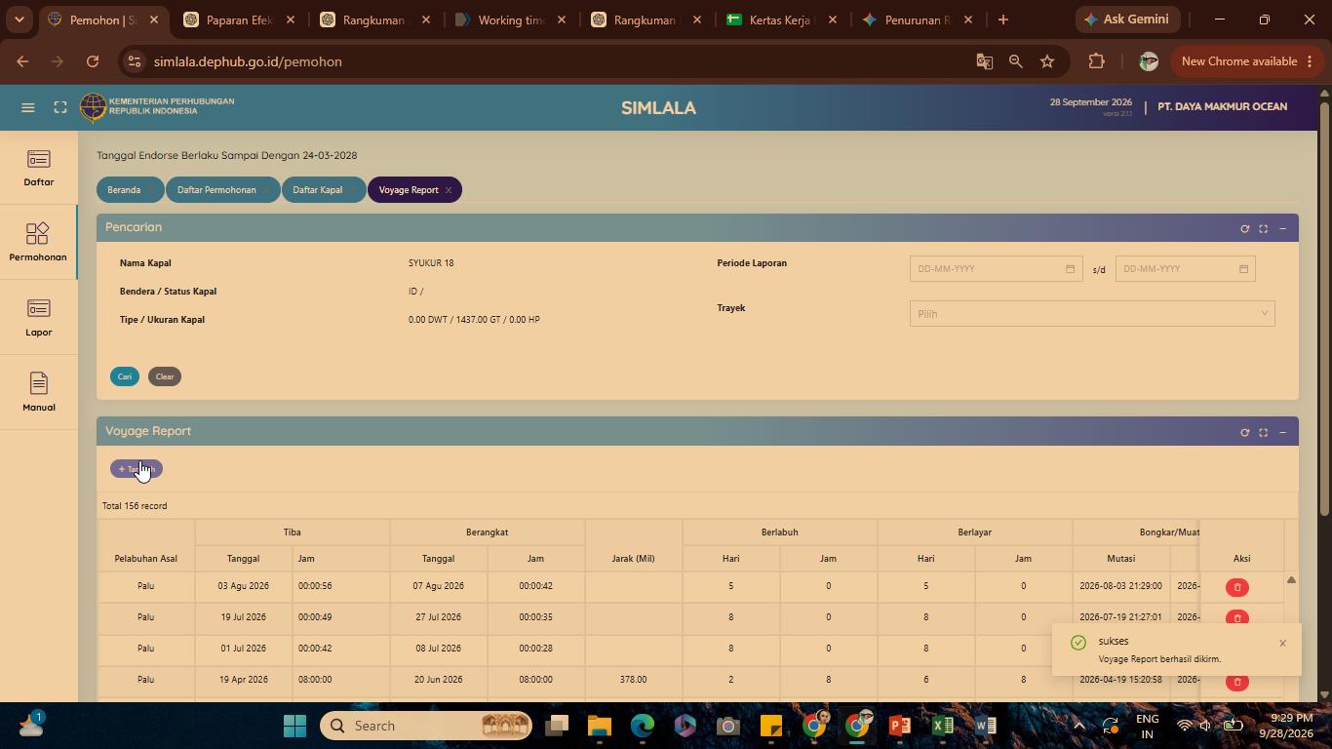Viewport: 1332px width, 749px height.
Task: Toggle fullscreen icon beside the hamburger menu
Action: click(60, 107)
